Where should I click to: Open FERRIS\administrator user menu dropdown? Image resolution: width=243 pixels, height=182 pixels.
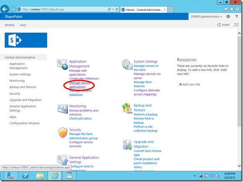(x=207, y=17)
